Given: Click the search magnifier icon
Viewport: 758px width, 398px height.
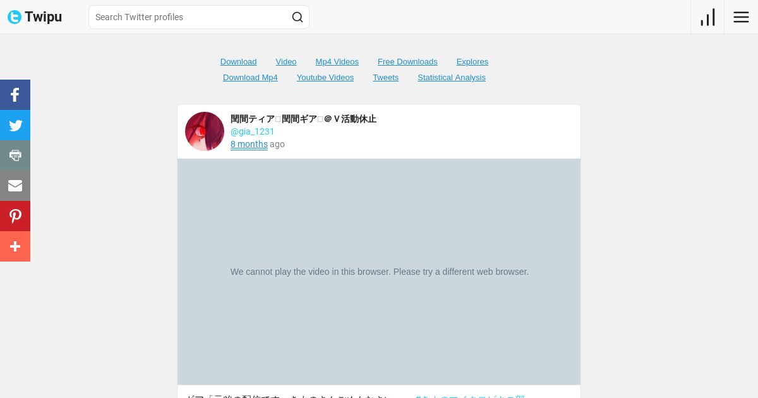Looking at the screenshot, I should click(x=298, y=17).
